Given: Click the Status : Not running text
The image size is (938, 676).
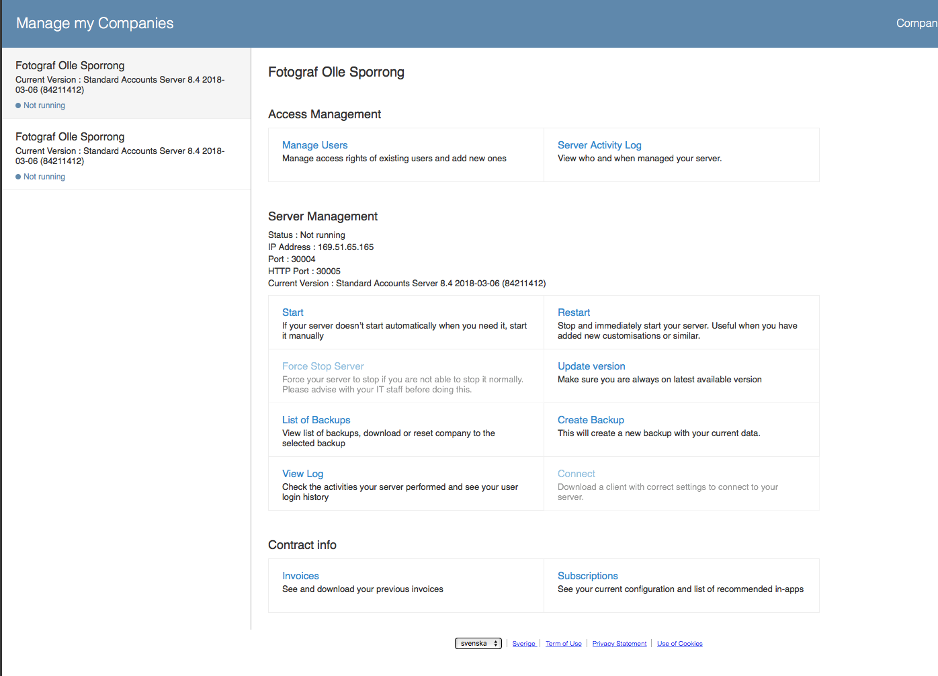Looking at the screenshot, I should pos(306,235).
